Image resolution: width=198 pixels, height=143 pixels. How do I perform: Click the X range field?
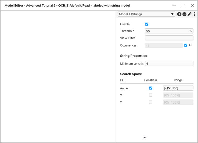coord(178,95)
